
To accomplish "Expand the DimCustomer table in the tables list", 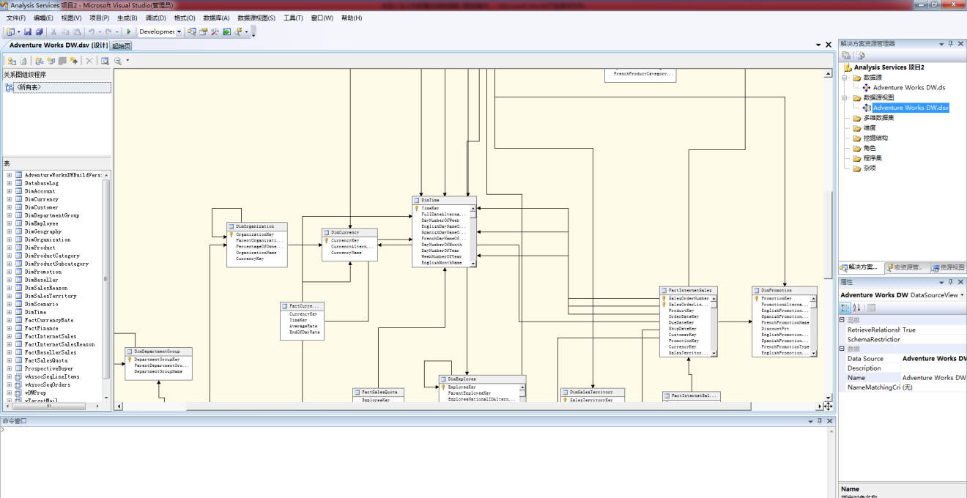I will 7,207.
